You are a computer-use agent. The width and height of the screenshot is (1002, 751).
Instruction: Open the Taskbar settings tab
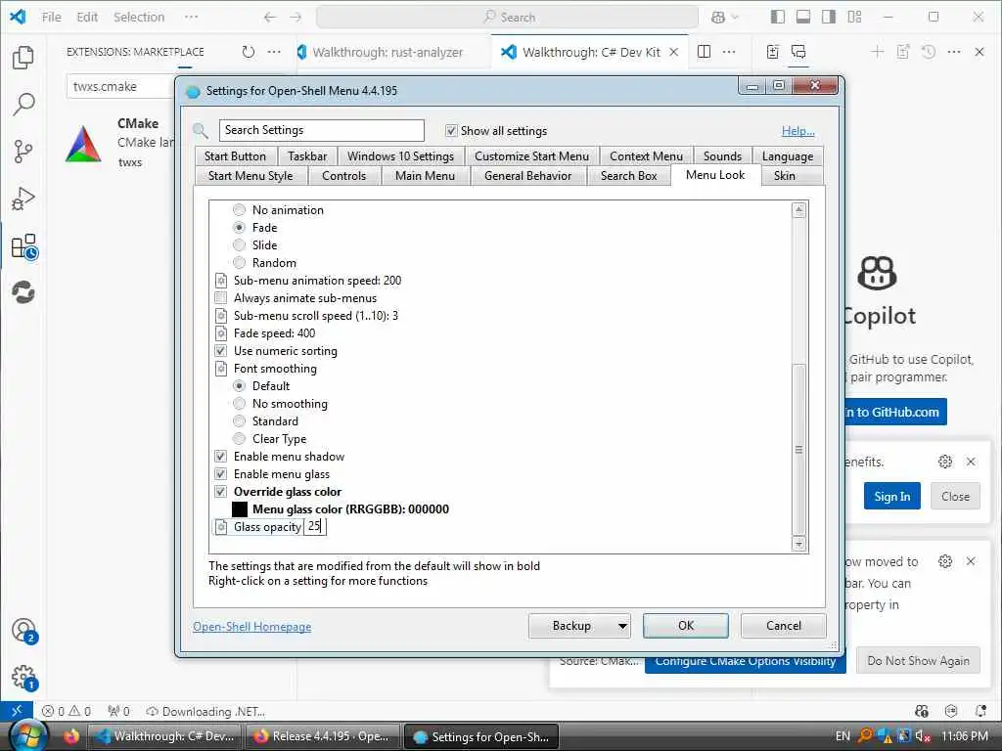click(x=307, y=156)
